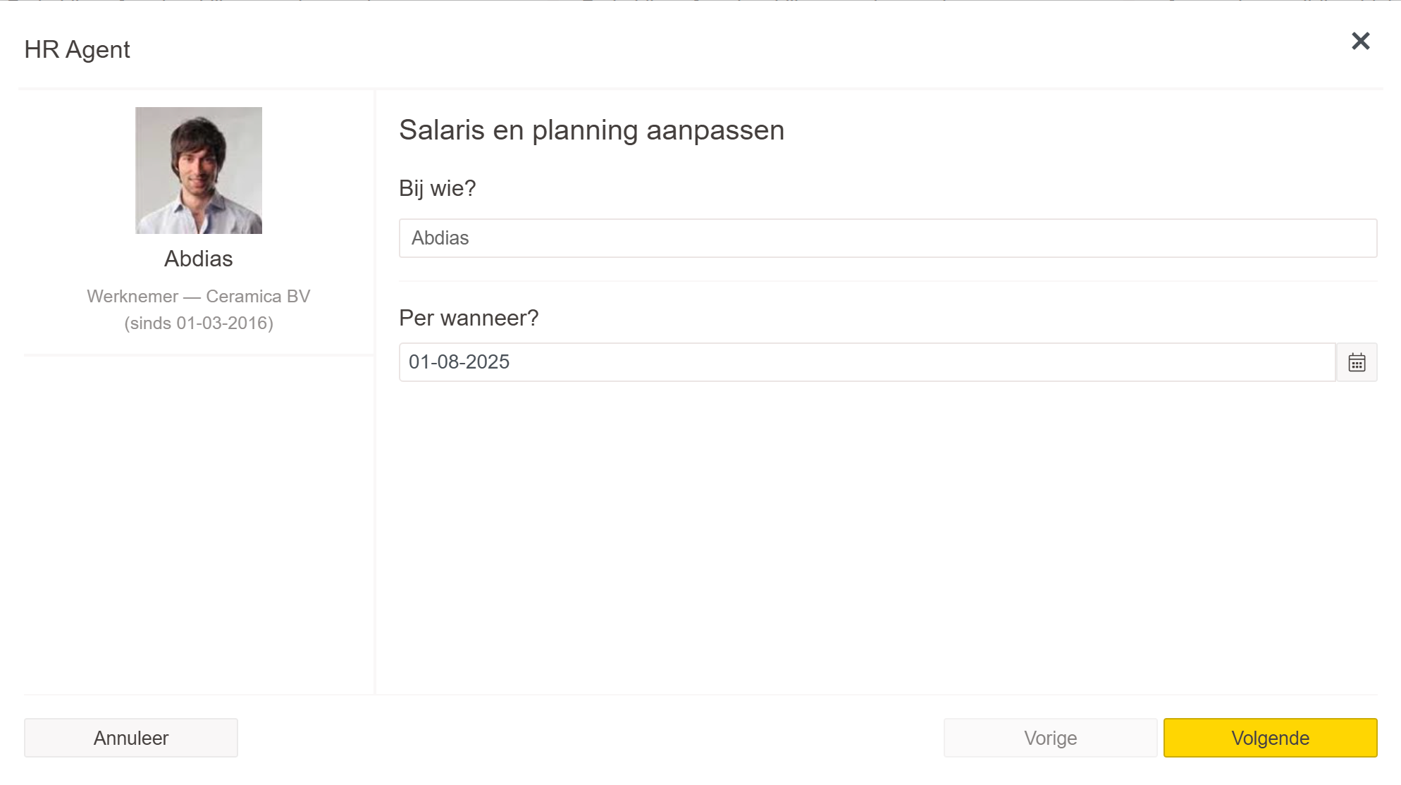Click Abdias's profile photo
The image size is (1401, 785).
199,171
